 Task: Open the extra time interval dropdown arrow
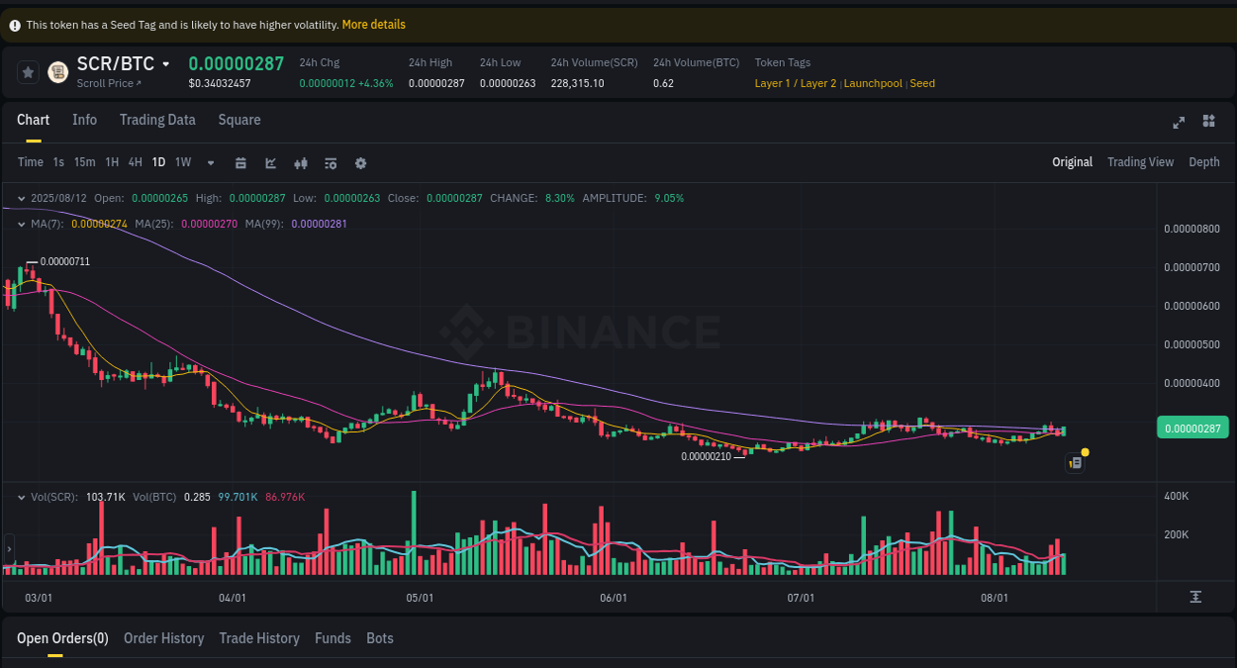(x=210, y=162)
